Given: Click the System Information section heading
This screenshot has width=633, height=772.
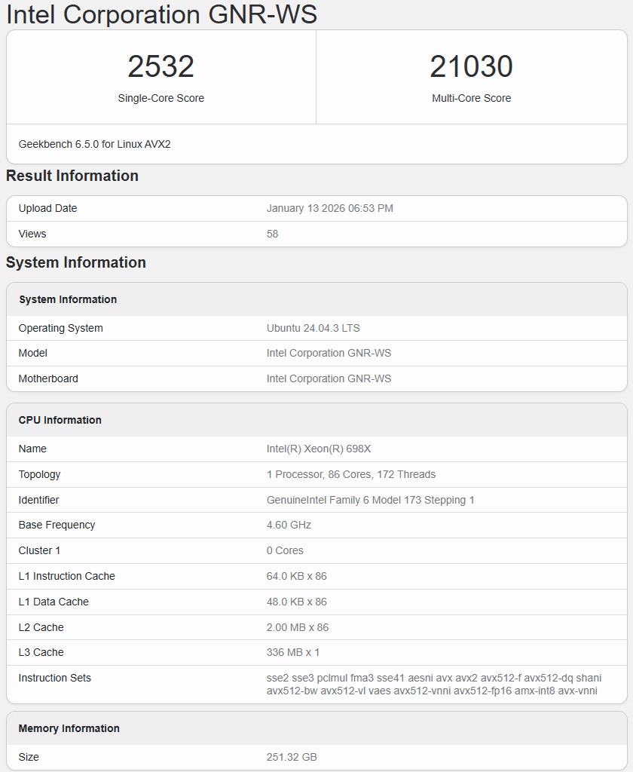Looking at the screenshot, I should click(76, 262).
